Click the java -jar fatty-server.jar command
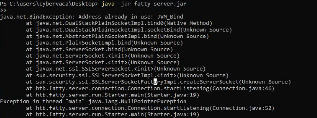Screen dimensions: 317x118 tap(144, 4)
